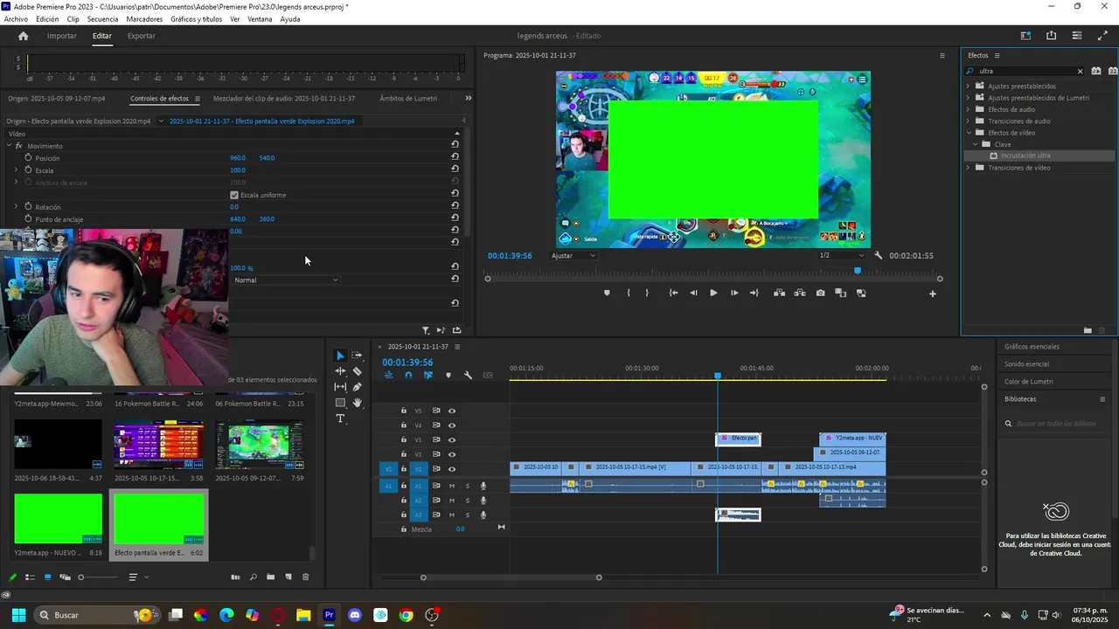Image resolution: width=1119 pixels, height=629 pixels.
Task: Step back one frame in the Program monitor
Action: point(693,293)
